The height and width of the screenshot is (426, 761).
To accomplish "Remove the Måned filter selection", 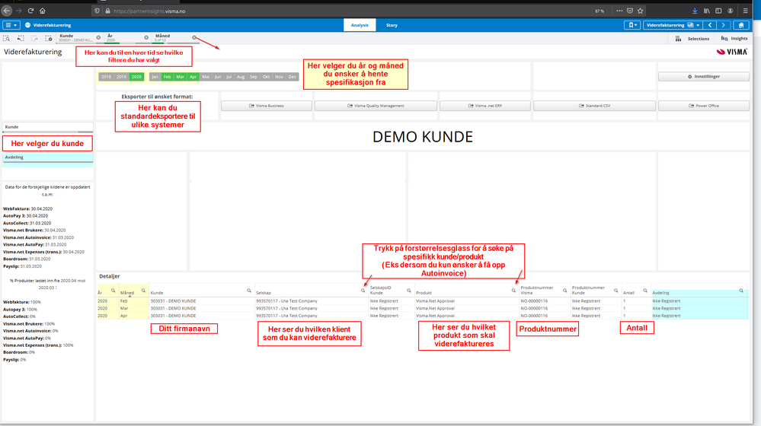I will (194, 37).
